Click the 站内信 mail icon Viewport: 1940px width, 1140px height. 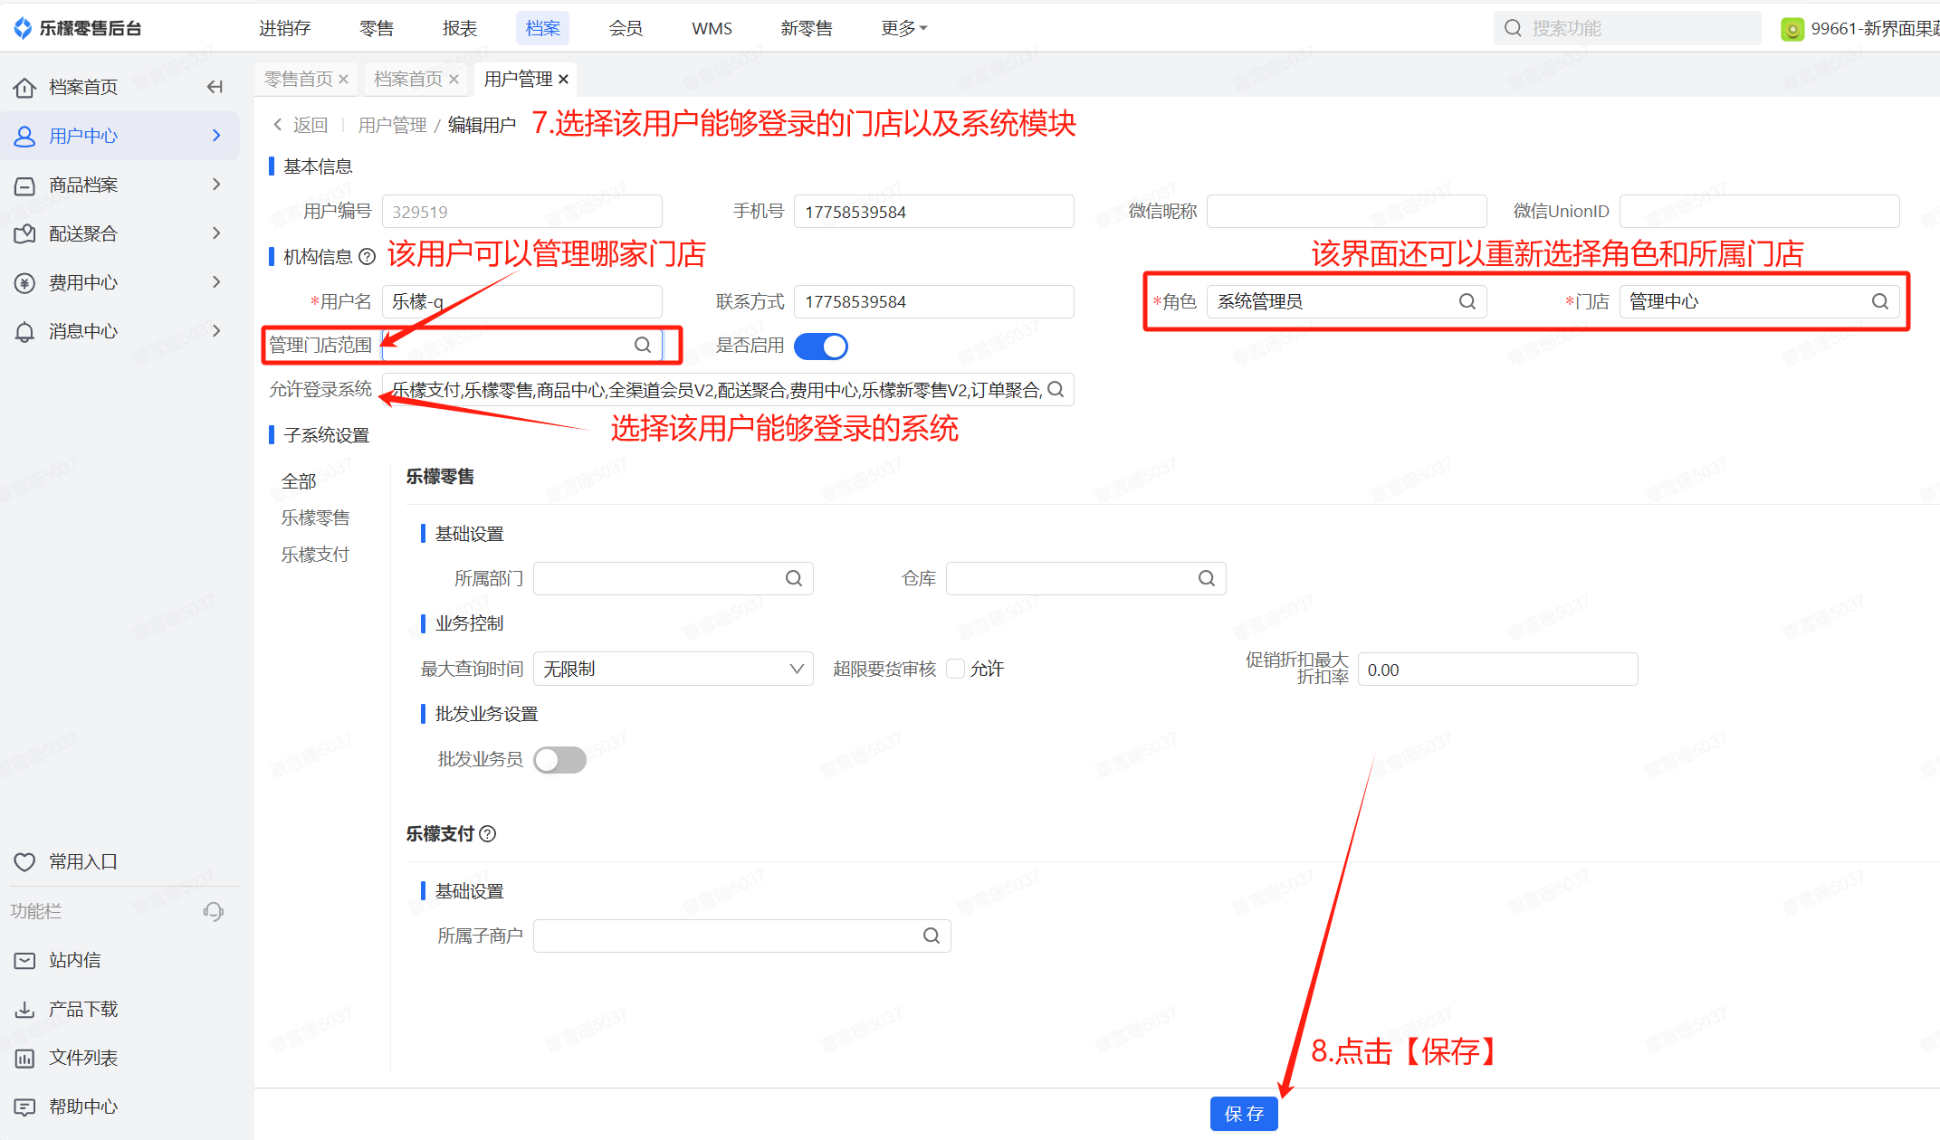[24, 960]
